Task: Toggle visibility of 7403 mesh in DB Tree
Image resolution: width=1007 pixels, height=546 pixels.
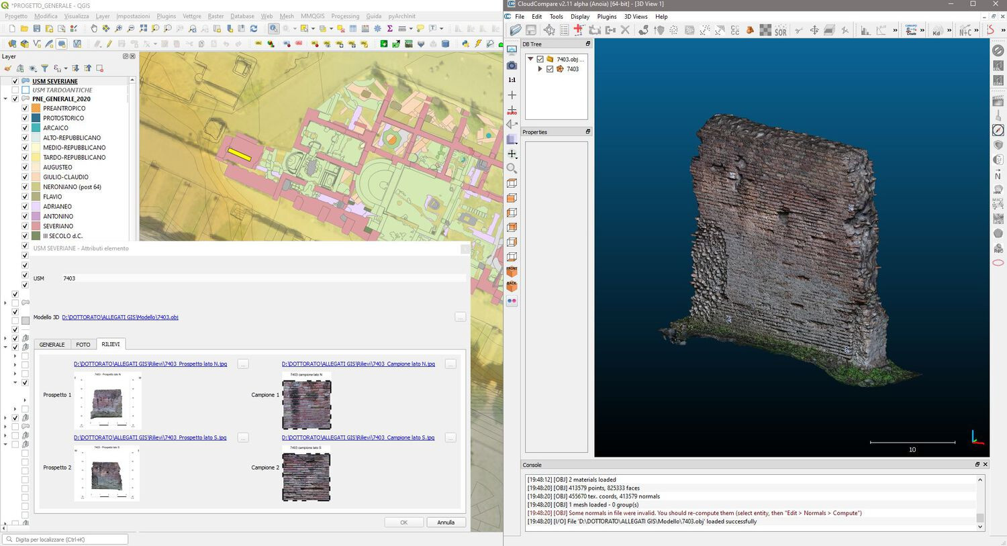Action: pos(550,69)
